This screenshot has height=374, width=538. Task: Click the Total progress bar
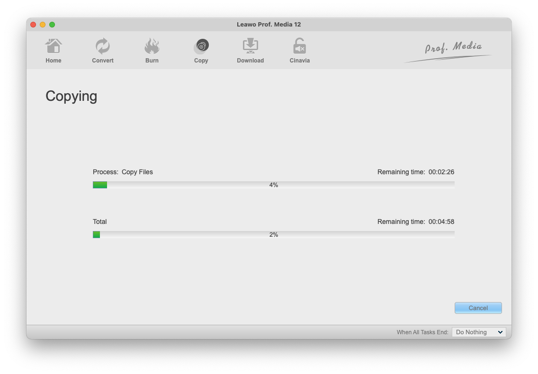pos(273,235)
